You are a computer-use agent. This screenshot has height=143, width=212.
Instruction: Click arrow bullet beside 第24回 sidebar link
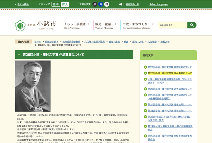pos(145,105)
